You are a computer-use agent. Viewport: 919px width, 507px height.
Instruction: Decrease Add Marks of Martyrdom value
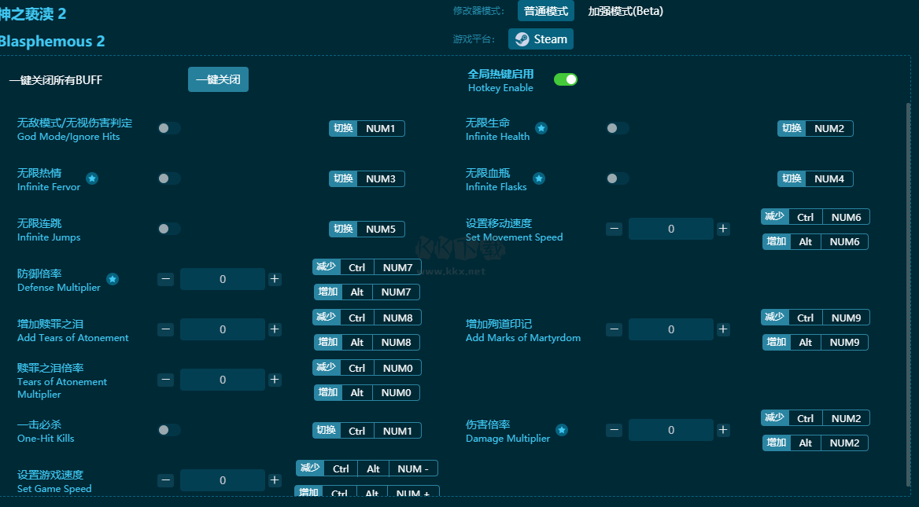pyautogui.click(x=615, y=329)
